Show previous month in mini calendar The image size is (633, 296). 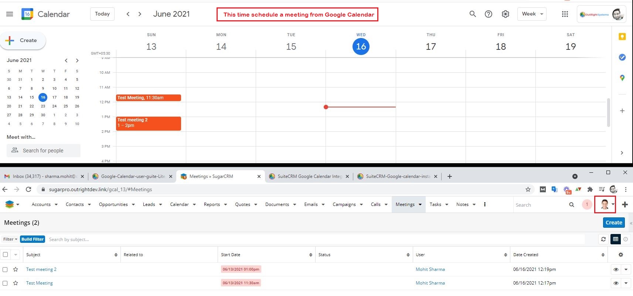[x=66, y=61]
